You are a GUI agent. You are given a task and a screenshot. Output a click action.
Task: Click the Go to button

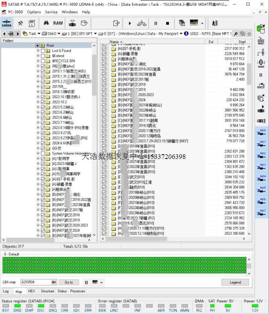tap(69, 282)
